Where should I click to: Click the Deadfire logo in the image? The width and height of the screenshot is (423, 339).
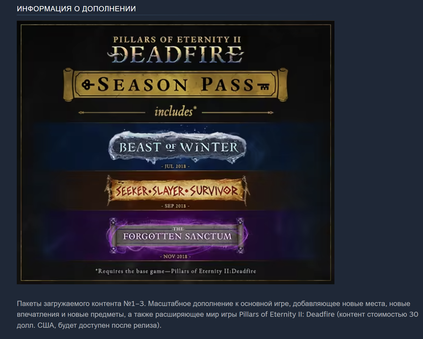tap(175, 54)
